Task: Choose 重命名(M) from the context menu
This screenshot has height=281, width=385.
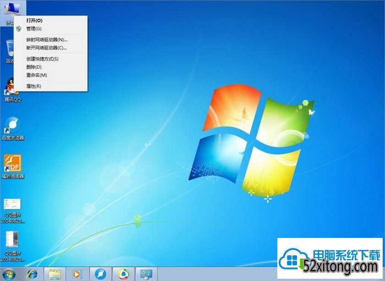Action: 50,75
